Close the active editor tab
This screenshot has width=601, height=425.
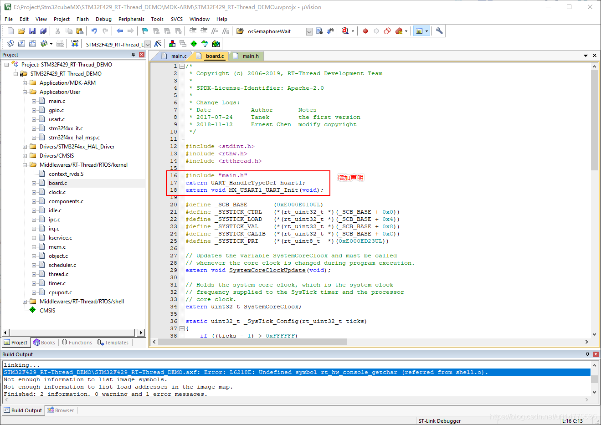coord(595,56)
